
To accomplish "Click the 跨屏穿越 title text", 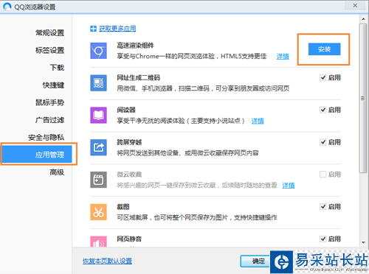I will click(x=129, y=142).
